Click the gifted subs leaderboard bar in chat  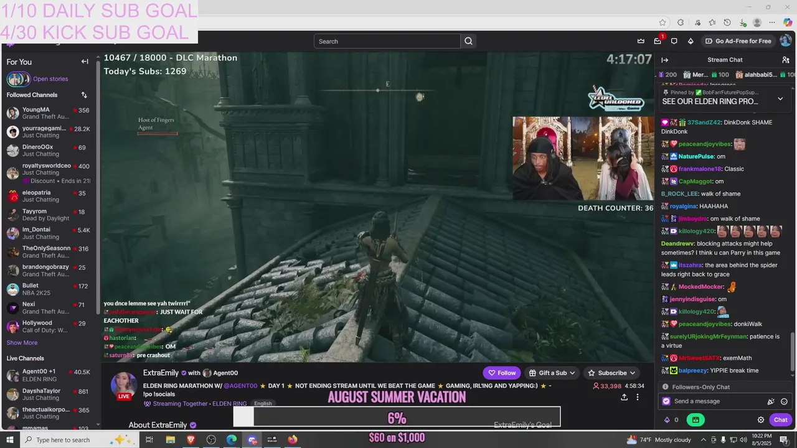click(725, 75)
